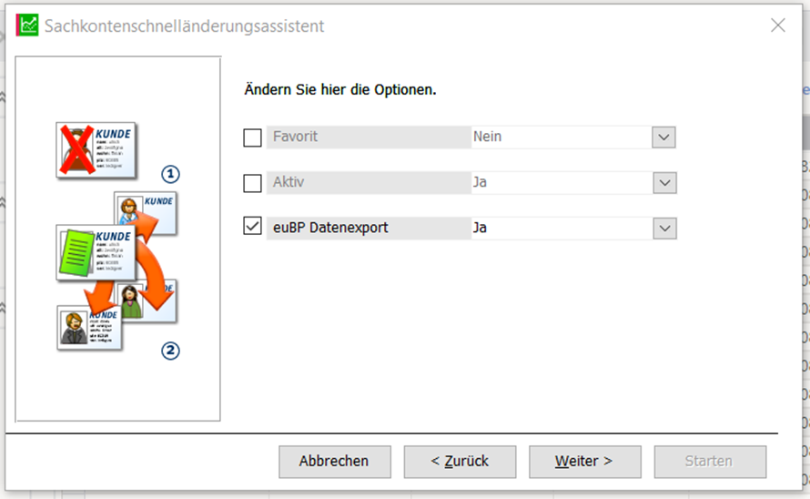Click the circled number 1 step marker
The width and height of the screenshot is (810, 499).
click(170, 174)
